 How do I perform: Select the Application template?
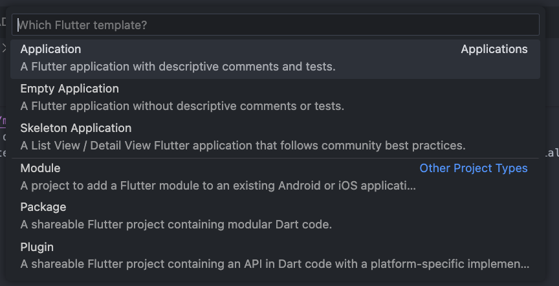(275, 59)
